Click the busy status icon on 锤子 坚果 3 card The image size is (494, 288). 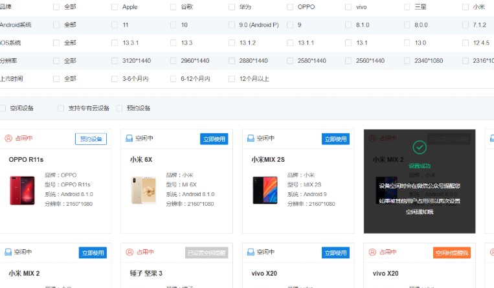coord(129,252)
